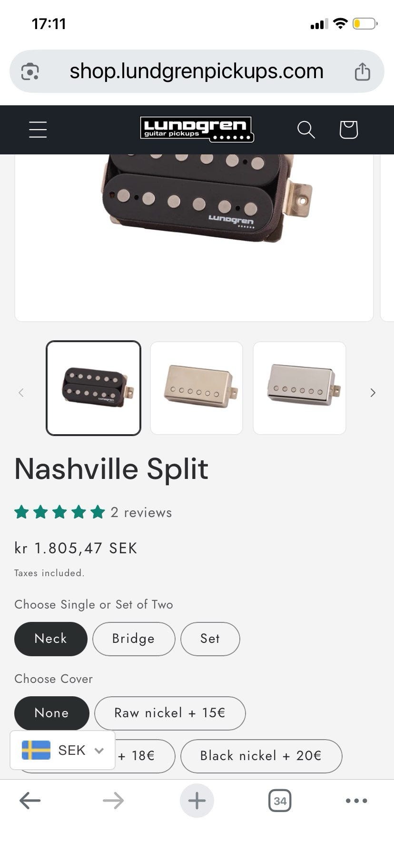The height and width of the screenshot is (854, 394).
Task: View the raw nickel covered pickup thumbnail
Action: (x=197, y=388)
